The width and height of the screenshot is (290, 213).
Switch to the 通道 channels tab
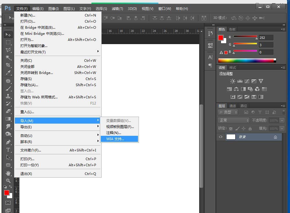click(x=232, y=106)
